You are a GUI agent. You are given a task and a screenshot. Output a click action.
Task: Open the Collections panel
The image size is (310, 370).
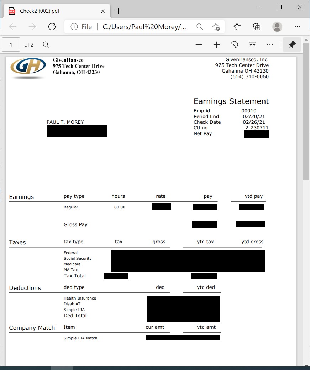tap(257, 27)
